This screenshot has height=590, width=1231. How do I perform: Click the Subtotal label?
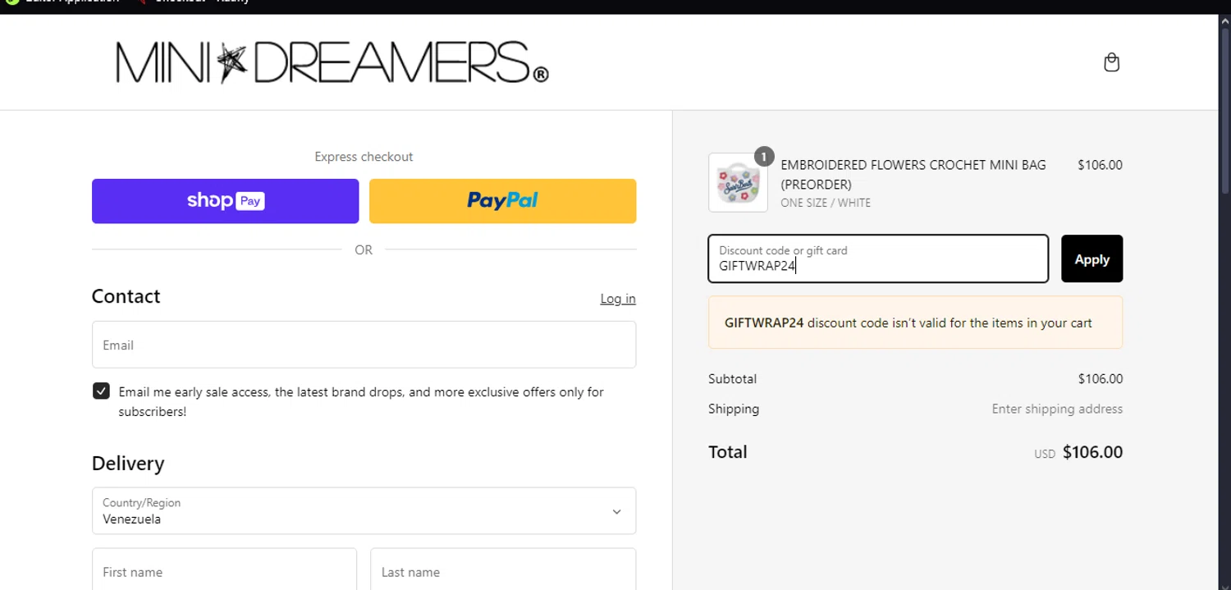pyautogui.click(x=732, y=379)
